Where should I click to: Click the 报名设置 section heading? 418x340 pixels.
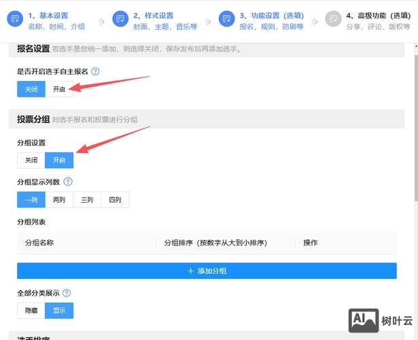pyautogui.click(x=33, y=49)
